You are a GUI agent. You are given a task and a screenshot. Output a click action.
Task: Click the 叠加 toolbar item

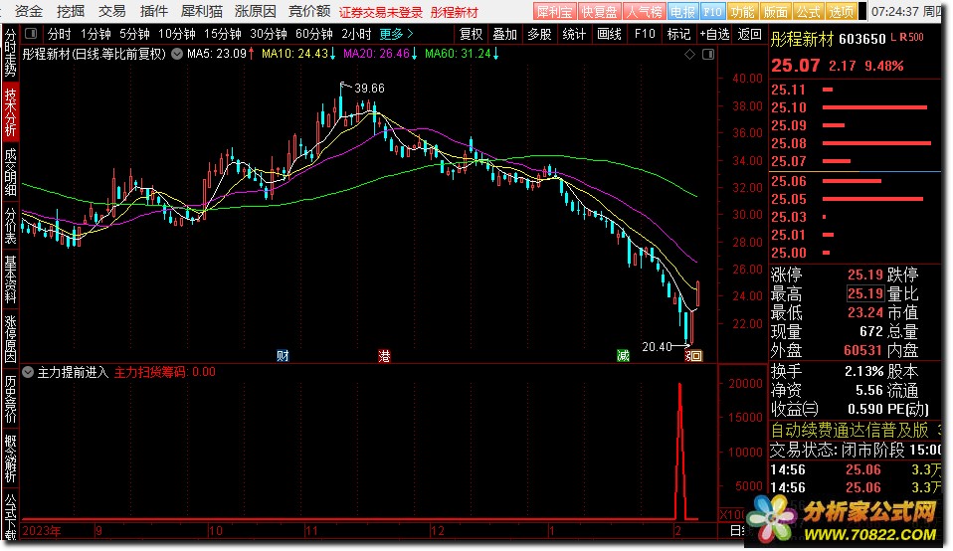pos(504,34)
